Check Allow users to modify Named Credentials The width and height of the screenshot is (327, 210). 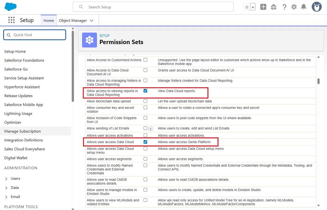[146, 165]
